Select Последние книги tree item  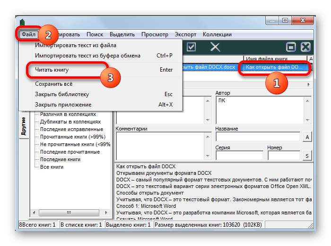point(60,159)
